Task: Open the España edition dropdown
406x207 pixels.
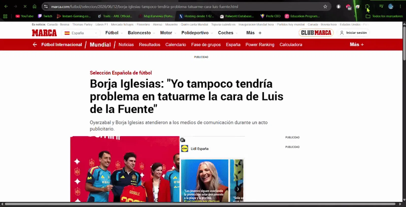Action: [81, 33]
